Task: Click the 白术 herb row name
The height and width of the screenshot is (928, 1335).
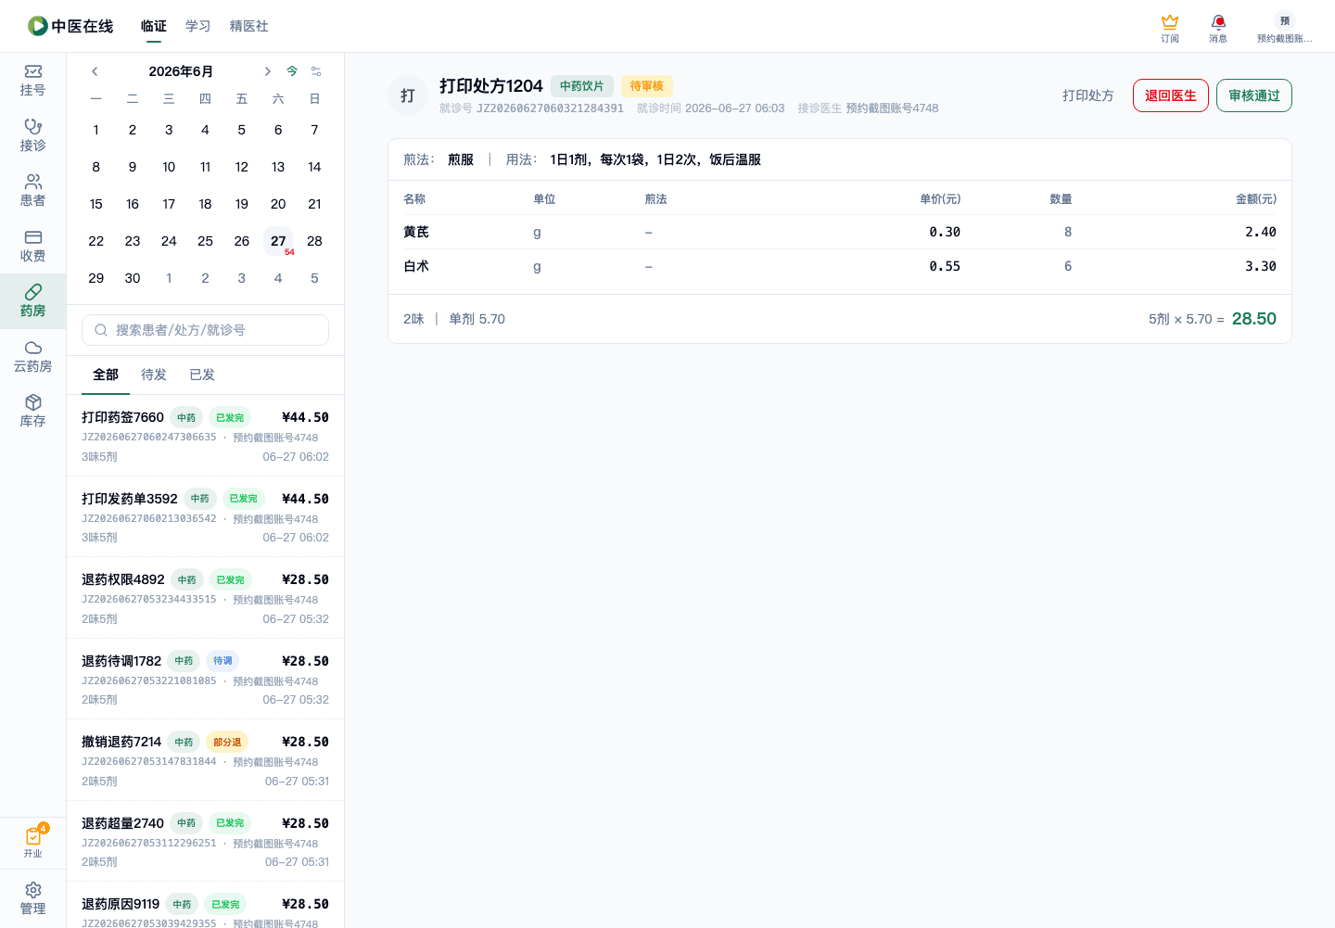Action: pos(416,266)
